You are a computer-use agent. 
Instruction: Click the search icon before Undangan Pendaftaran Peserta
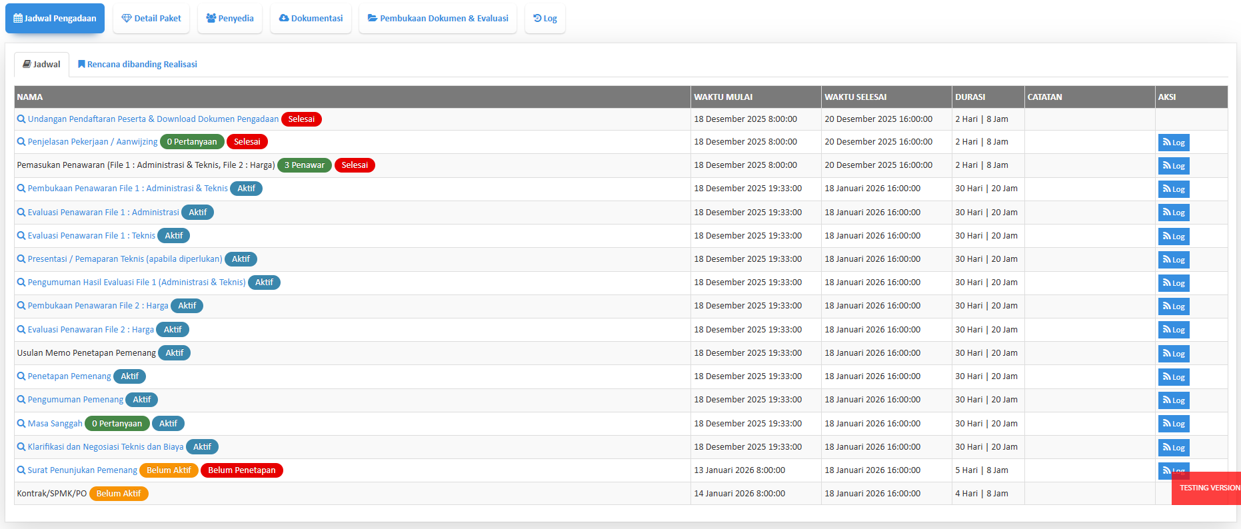pyautogui.click(x=21, y=119)
